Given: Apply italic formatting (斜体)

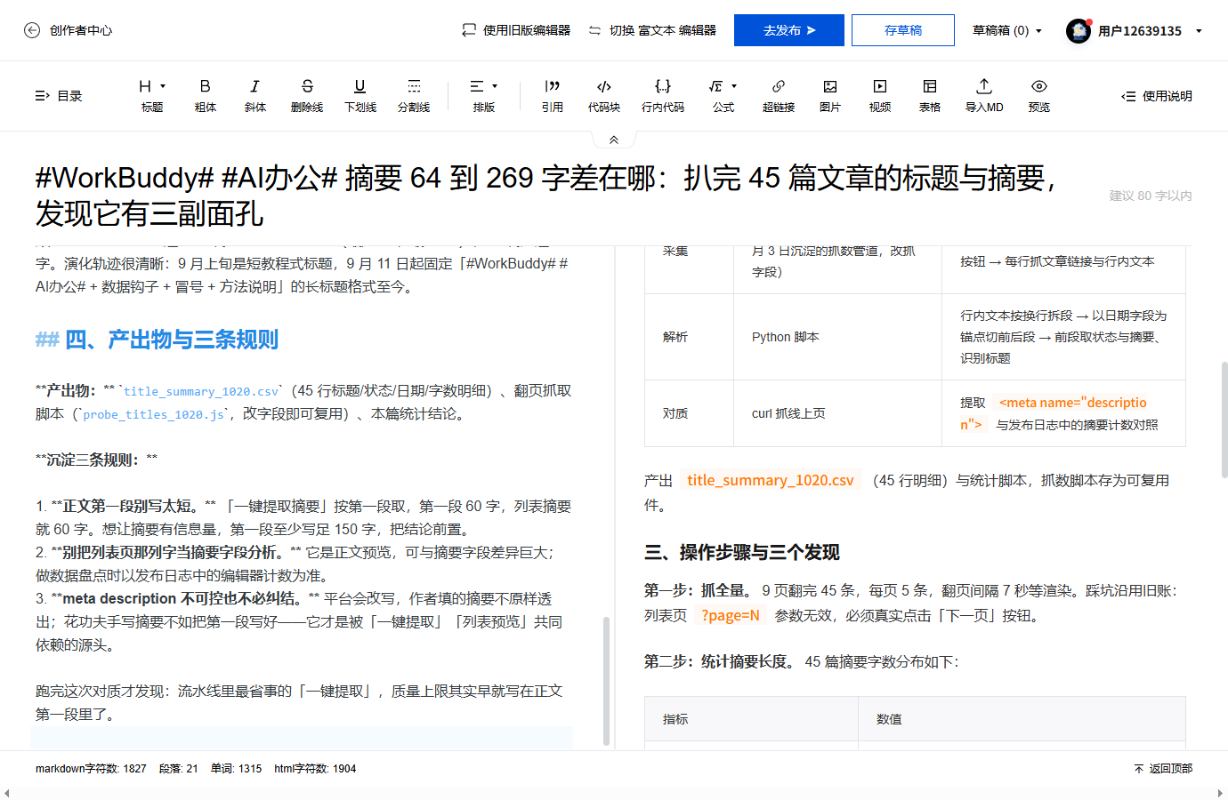Looking at the screenshot, I should click(x=254, y=95).
